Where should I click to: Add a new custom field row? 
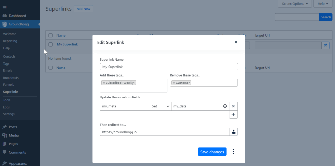[x=233, y=114]
